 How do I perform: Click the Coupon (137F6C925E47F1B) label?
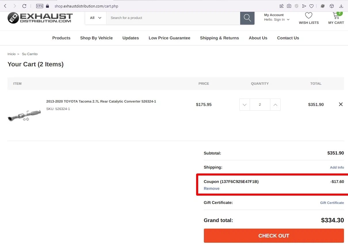(231, 182)
